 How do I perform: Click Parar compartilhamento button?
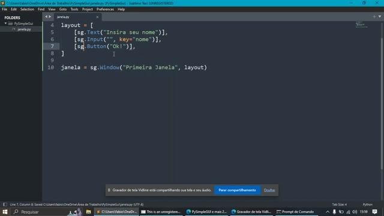click(x=237, y=190)
